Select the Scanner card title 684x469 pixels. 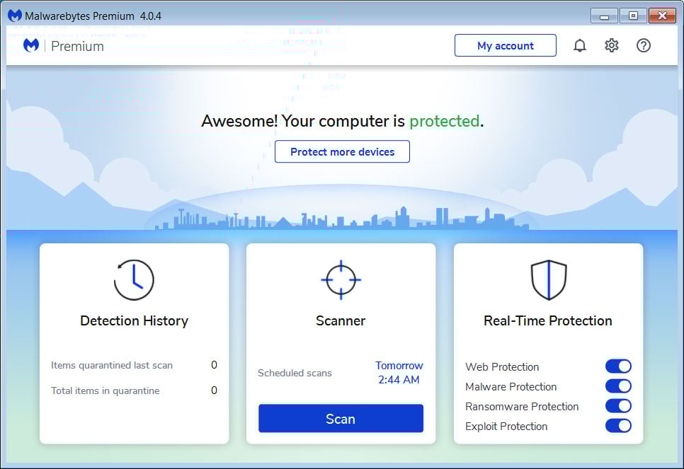[341, 320]
